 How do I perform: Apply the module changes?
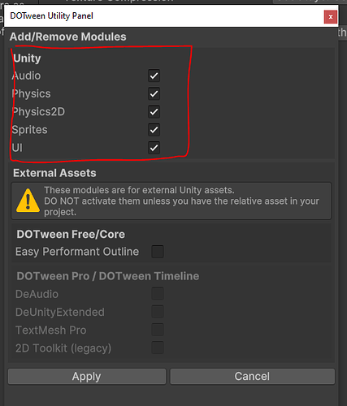click(x=87, y=376)
